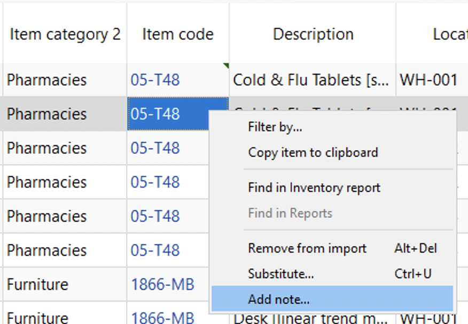Open the upper 1866-MB item code link
This screenshot has width=468, height=324.
162,285
